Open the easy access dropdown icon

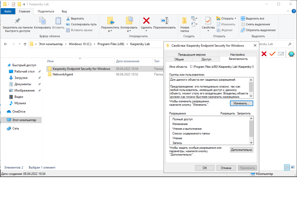194,24
